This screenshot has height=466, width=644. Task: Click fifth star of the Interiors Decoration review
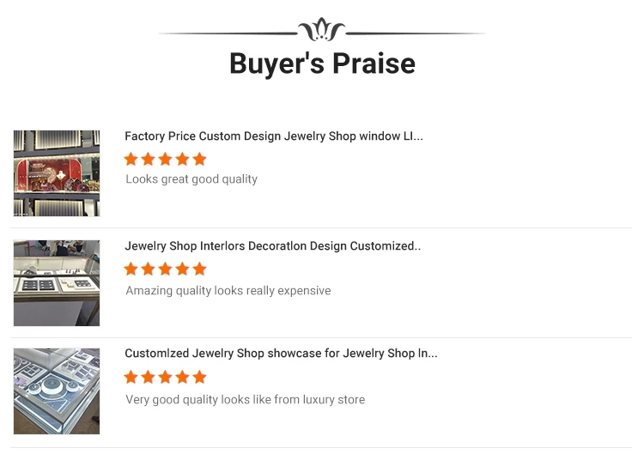(x=200, y=269)
